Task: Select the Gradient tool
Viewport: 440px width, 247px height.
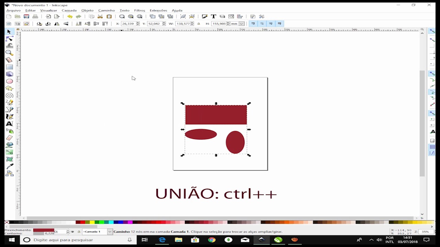Action: (9, 152)
